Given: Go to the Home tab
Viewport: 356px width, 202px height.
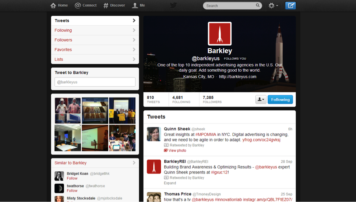Looking at the screenshot, I should [59, 5].
